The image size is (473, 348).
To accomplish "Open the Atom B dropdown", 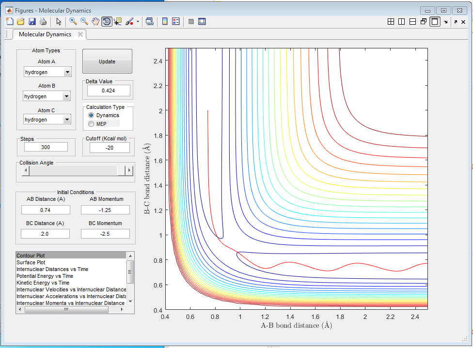I will pos(67,96).
